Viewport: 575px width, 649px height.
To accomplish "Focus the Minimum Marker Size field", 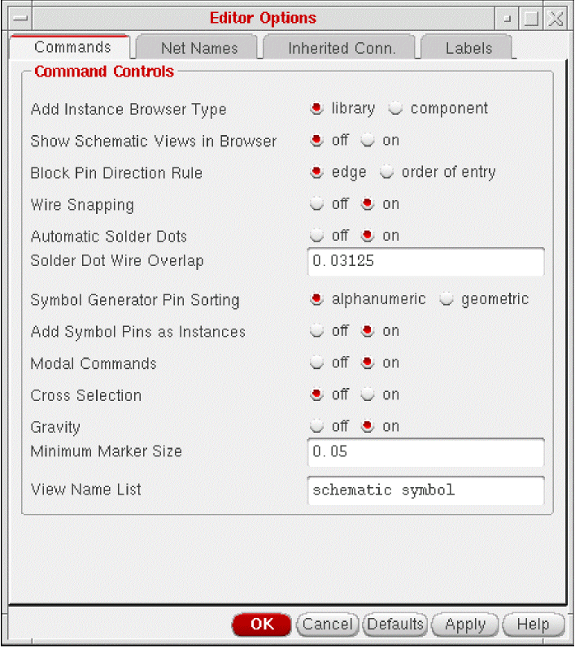I will pos(425,451).
